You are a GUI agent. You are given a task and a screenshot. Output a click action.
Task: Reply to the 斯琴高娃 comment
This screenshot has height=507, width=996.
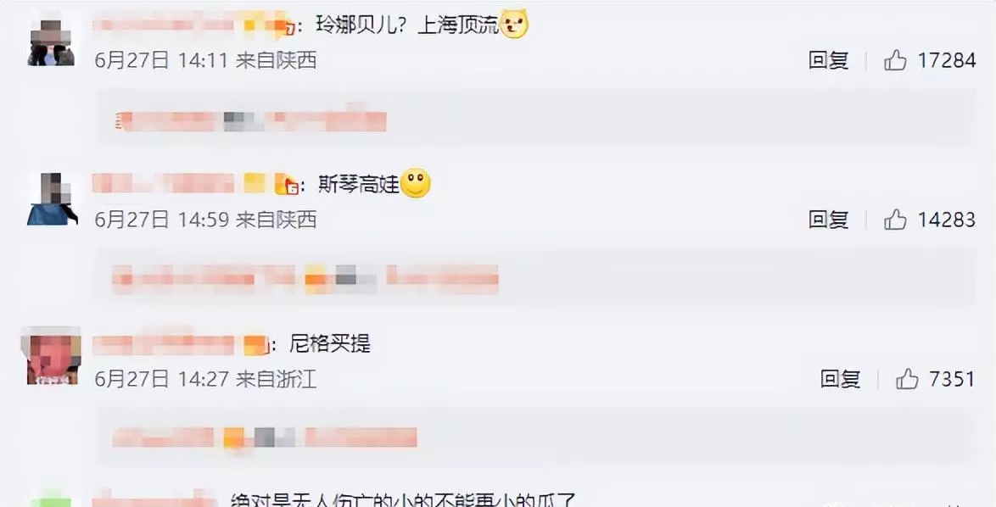tap(828, 220)
